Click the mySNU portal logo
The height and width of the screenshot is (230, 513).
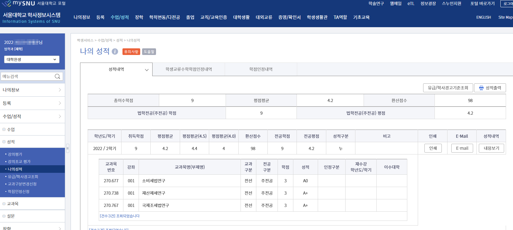click(x=34, y=3)
